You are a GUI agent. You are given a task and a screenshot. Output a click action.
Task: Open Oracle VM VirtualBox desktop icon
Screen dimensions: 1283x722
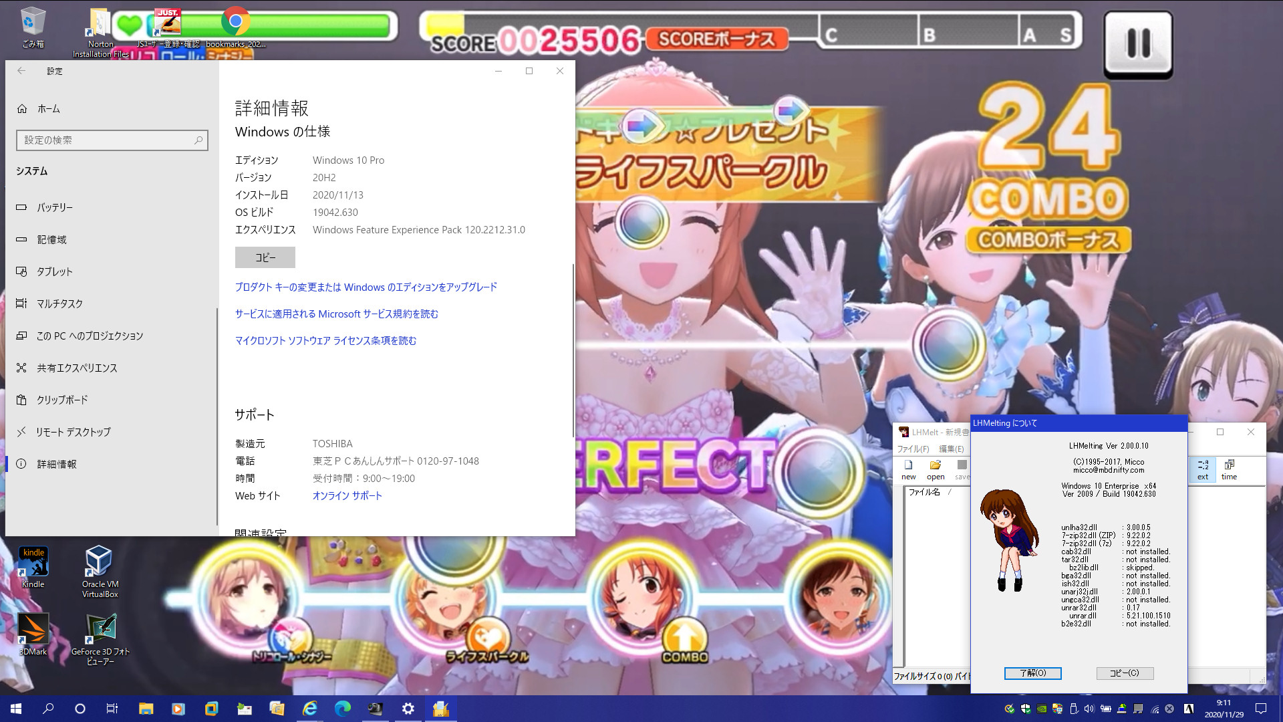100,571
